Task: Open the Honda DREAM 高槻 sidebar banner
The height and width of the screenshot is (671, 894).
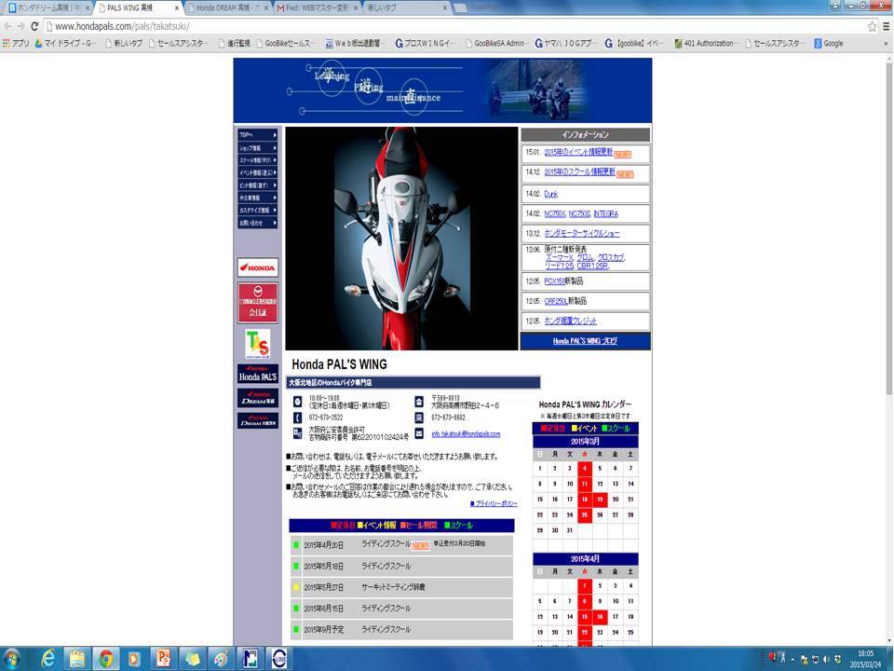Action: click(258, 398)
